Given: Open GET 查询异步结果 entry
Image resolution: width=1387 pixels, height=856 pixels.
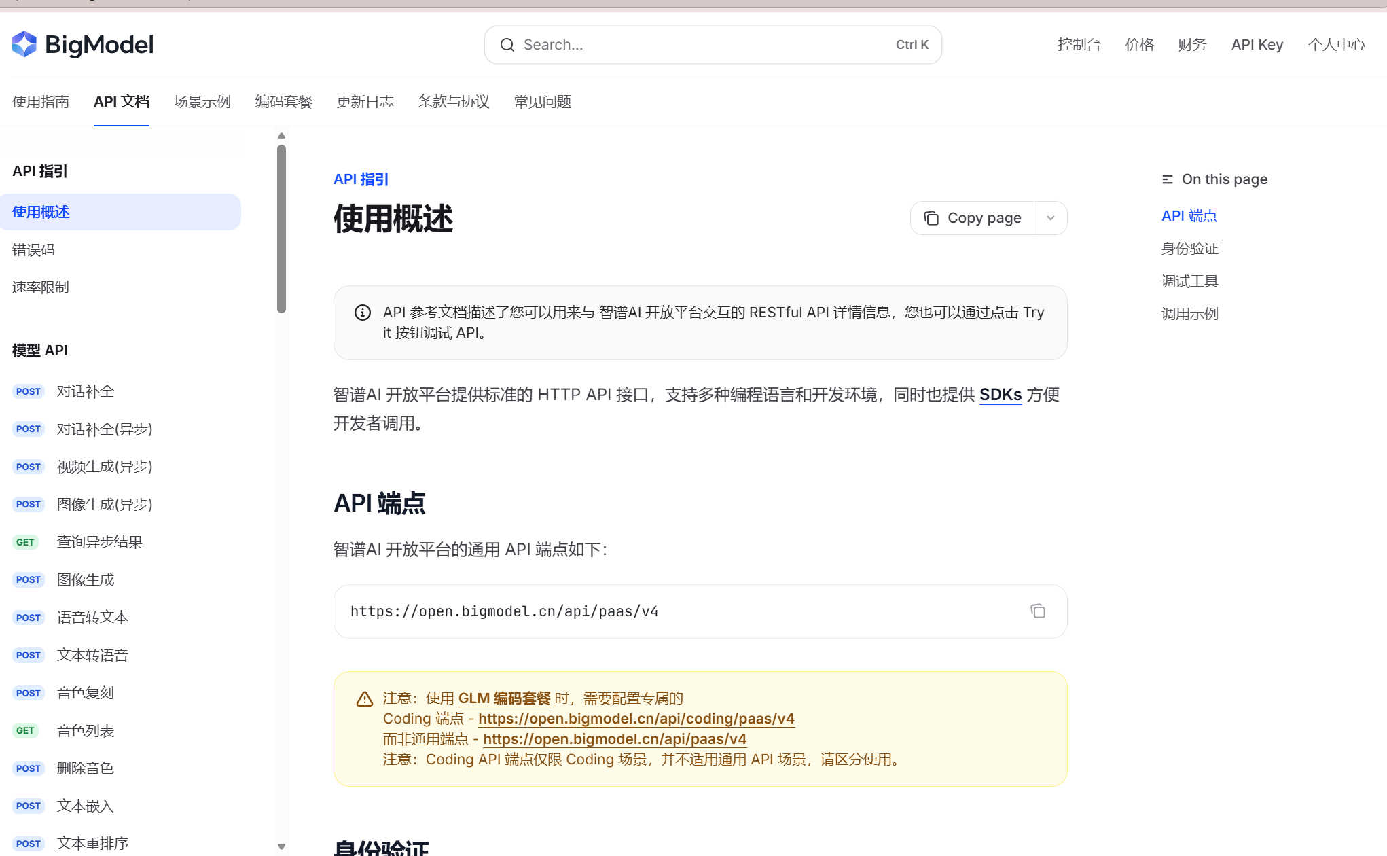Looking at the screenshot, I should pos(99,542).
